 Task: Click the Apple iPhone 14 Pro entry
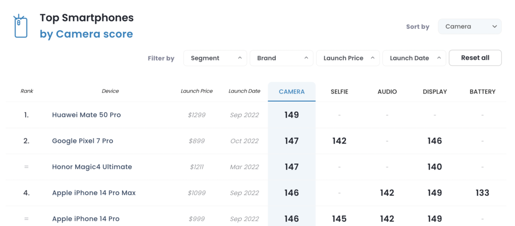pyautogui.click(x=86, y=219)
